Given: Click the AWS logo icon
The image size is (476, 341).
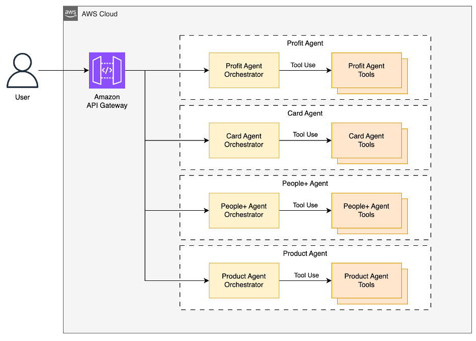Looking at the screenshot, I should click(x=70, y=14).
